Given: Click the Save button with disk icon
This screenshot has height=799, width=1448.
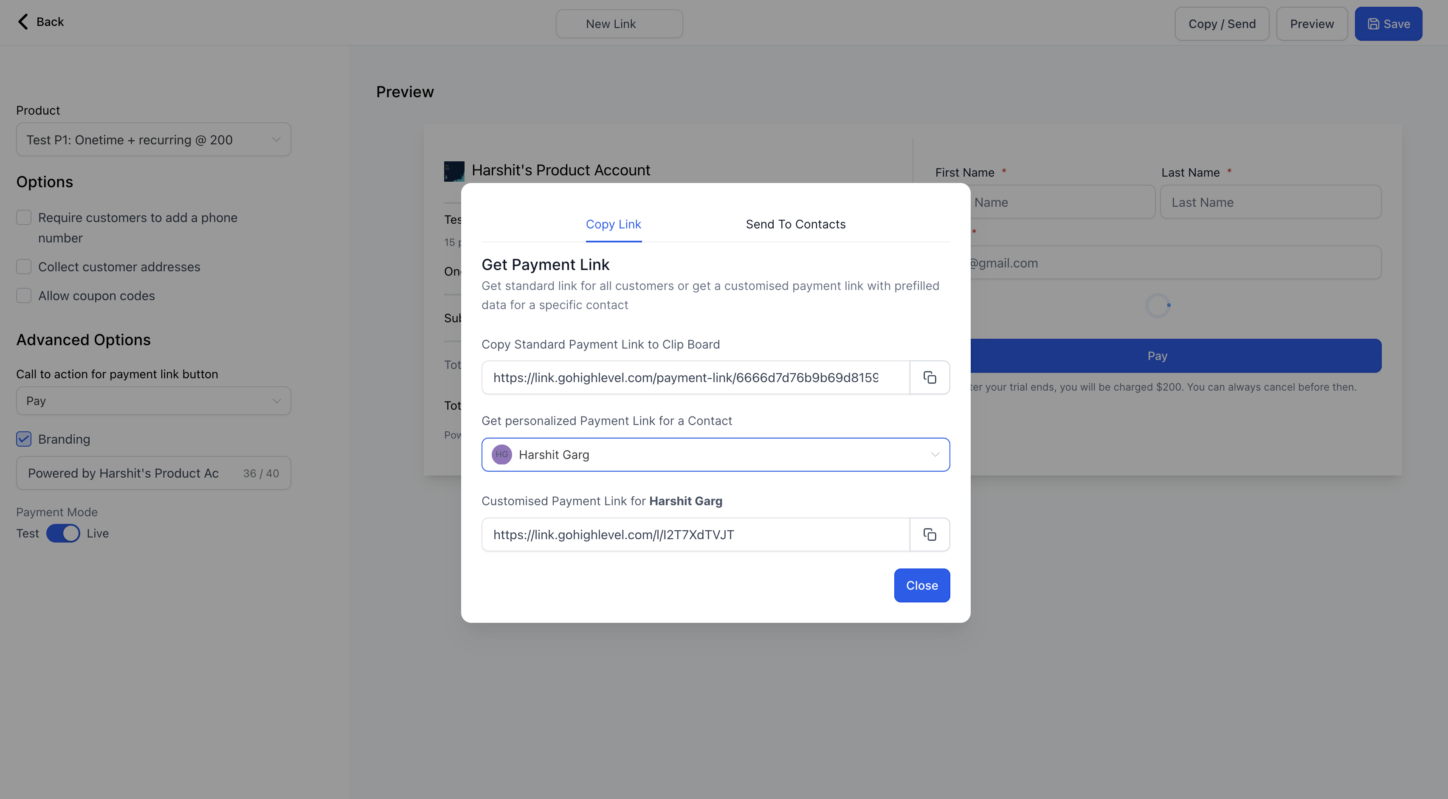Looking at the screenshot, I should point(1388,24).
